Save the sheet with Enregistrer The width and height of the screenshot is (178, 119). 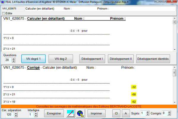[x=54, y=113]
